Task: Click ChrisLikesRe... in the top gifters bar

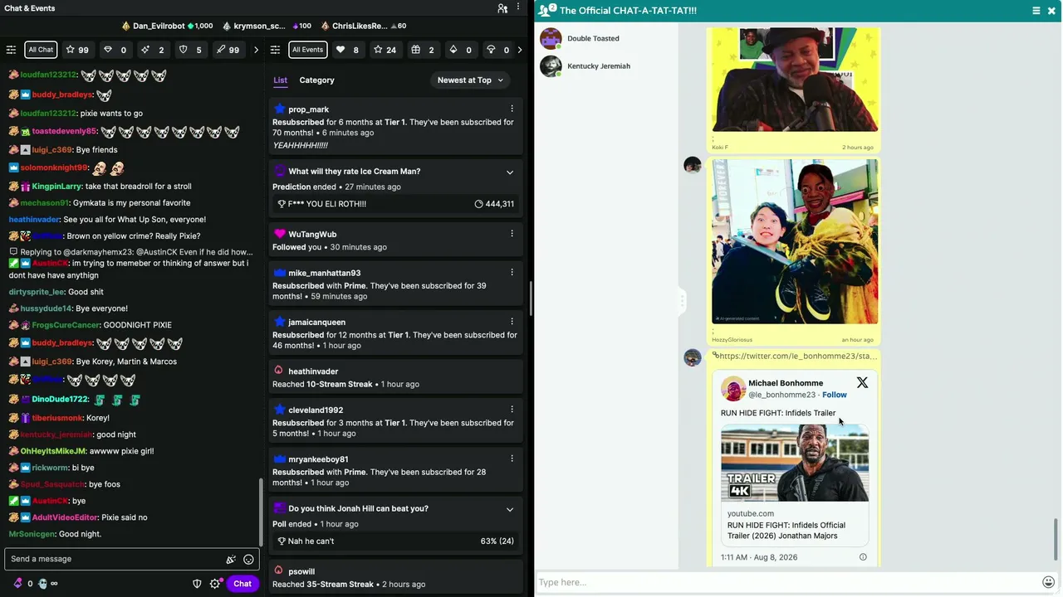Action: point(360,26)
